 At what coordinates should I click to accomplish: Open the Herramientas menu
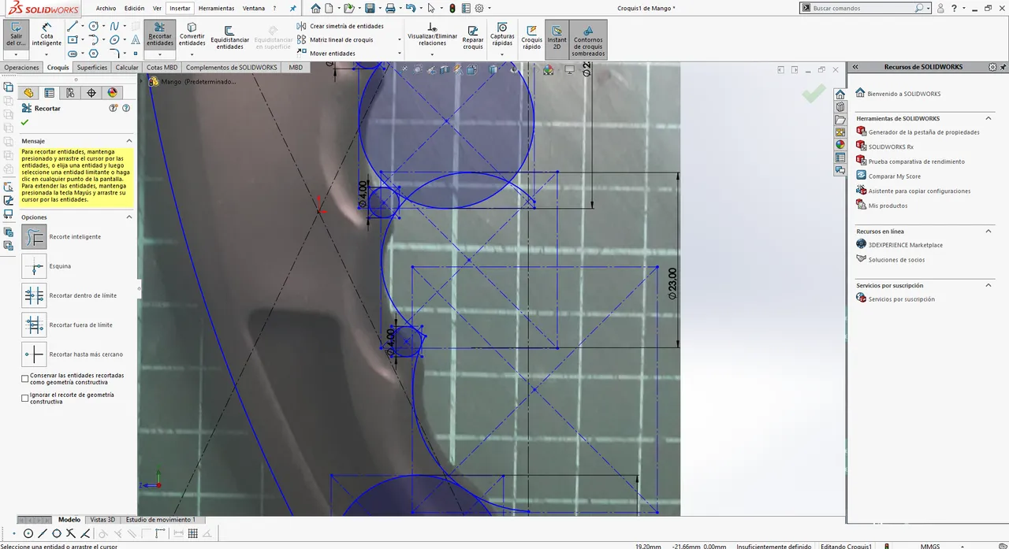pyautogui.click(x=216, y=8)
